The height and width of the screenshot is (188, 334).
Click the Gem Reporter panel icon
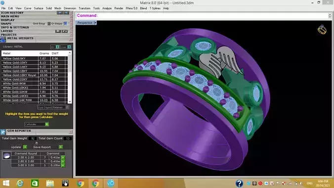[x=3, y=132]
